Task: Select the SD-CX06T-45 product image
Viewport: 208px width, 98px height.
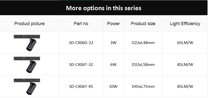Action: (x=27, y=87)
